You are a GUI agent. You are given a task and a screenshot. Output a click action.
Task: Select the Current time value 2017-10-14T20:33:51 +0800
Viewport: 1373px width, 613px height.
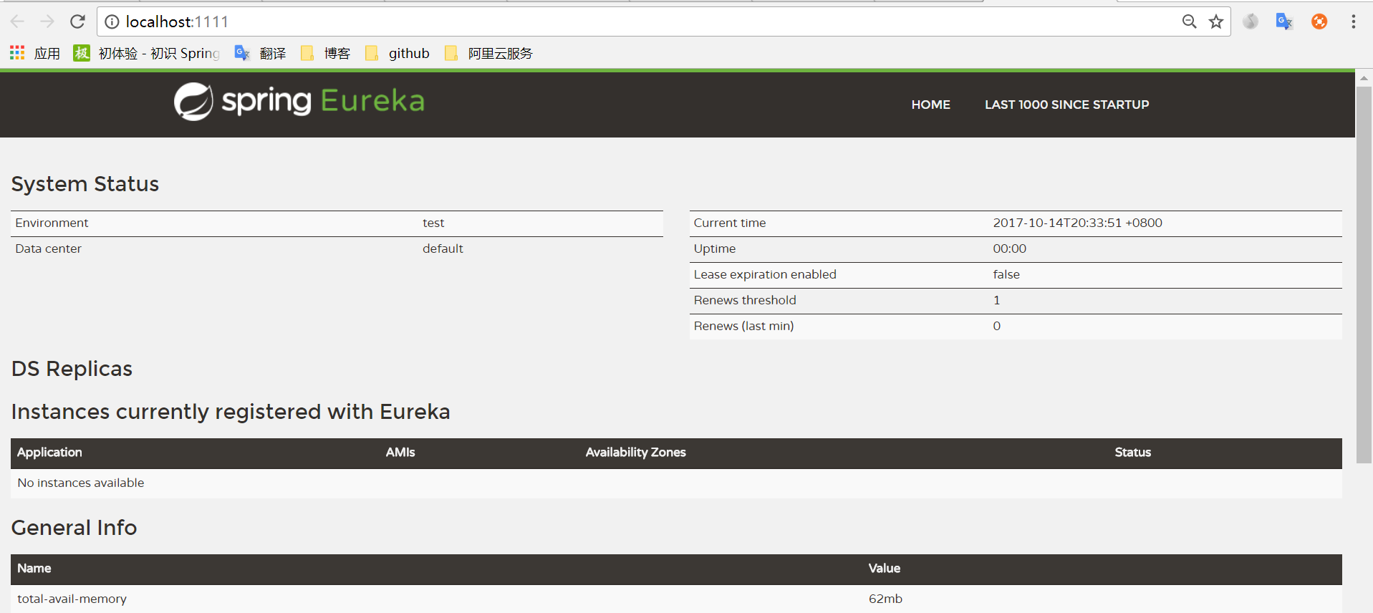(1077, 223)
